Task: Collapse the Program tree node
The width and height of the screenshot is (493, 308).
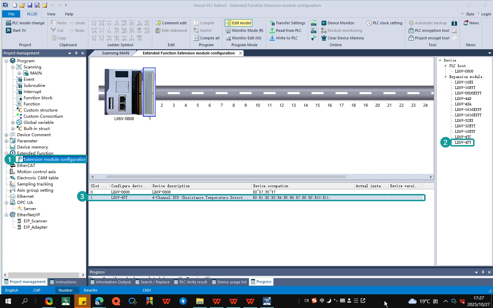Action: click(x=6, y=61)
